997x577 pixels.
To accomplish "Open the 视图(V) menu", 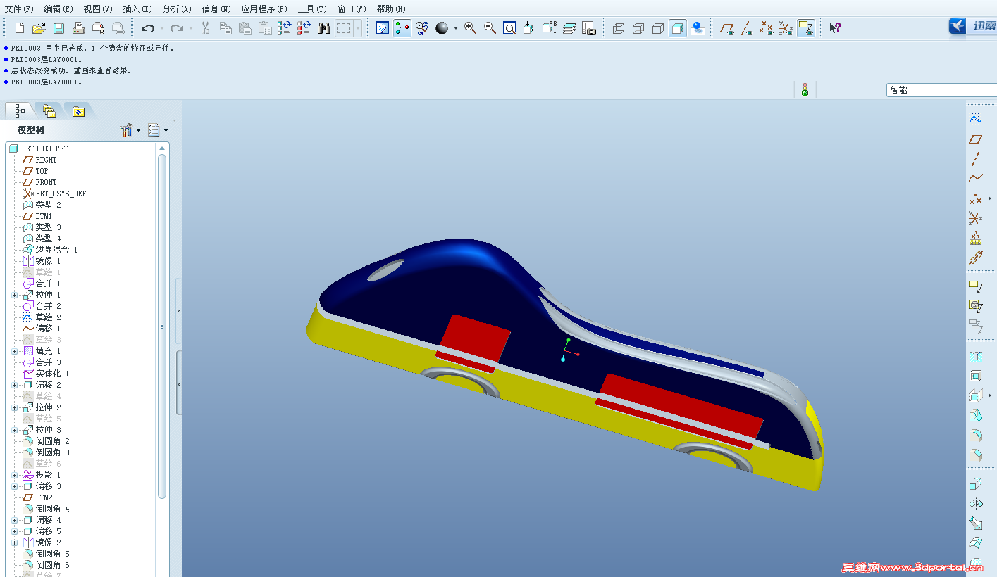I will (x=98, y=9).
